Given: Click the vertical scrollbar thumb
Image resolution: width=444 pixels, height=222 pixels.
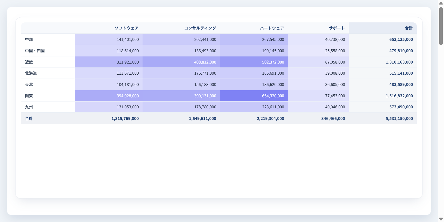Looking at the screenshot, I should click(441, 26).
